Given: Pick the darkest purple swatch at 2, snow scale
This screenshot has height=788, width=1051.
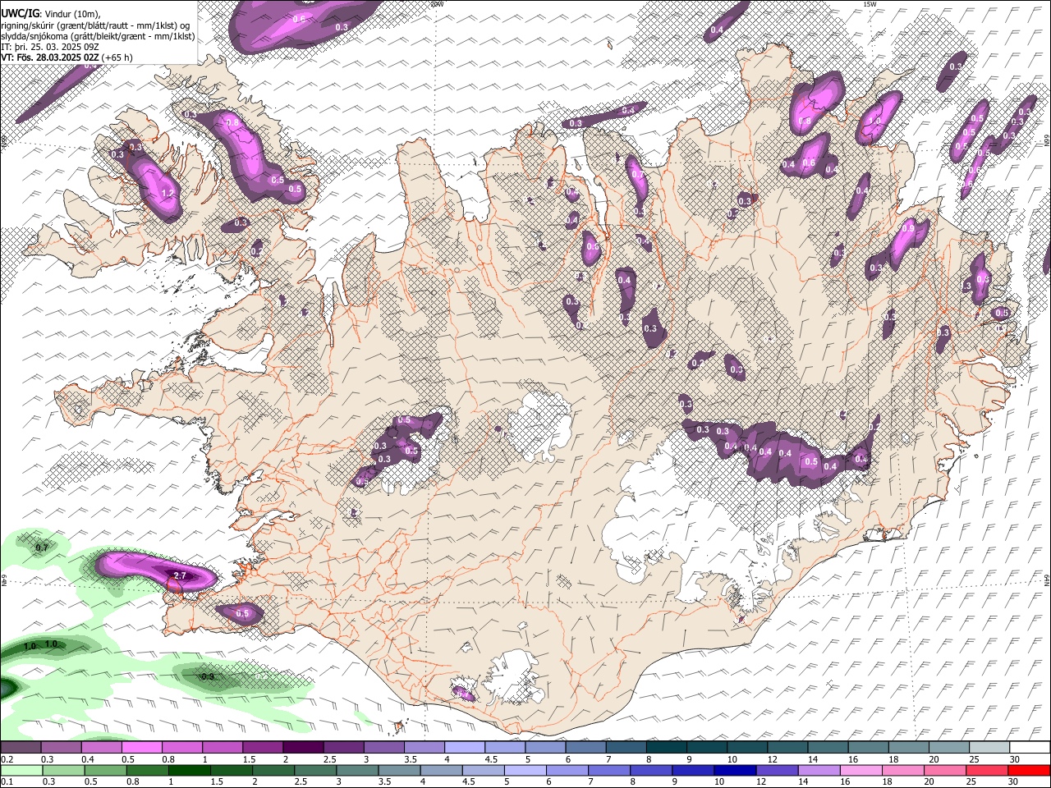Looking at the screenshot, I should click(x=302, y=747).
